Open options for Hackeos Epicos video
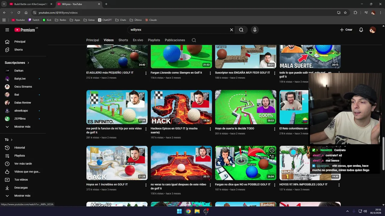Image resolution: width=385 pixels, height=216 pixels. (210, 129)
